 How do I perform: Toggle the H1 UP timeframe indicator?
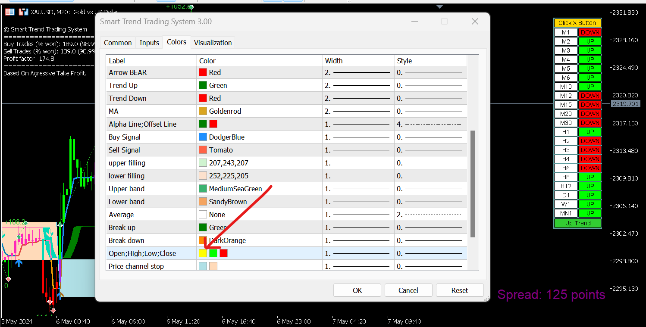point(590,132)
